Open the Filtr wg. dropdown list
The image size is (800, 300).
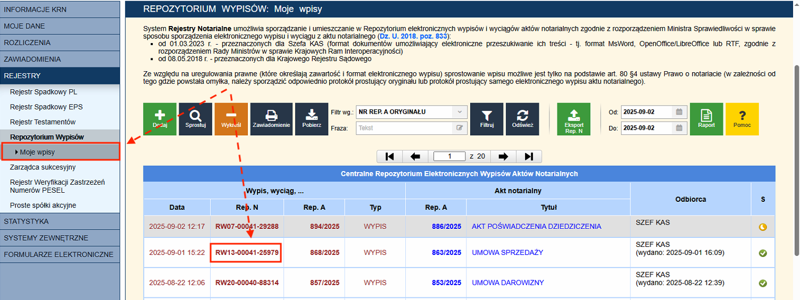click(411, 112)
